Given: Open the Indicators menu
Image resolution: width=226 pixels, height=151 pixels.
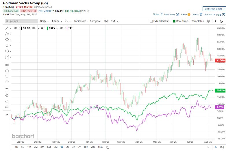Looking at the screenshot, I should pyautogui.click(x=80, y=21).
